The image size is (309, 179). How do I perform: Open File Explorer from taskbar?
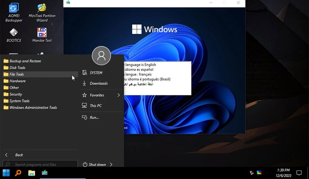click(x=31, y=173)
